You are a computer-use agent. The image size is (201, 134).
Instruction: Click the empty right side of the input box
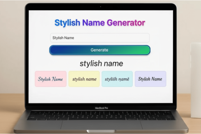[134, 38]
